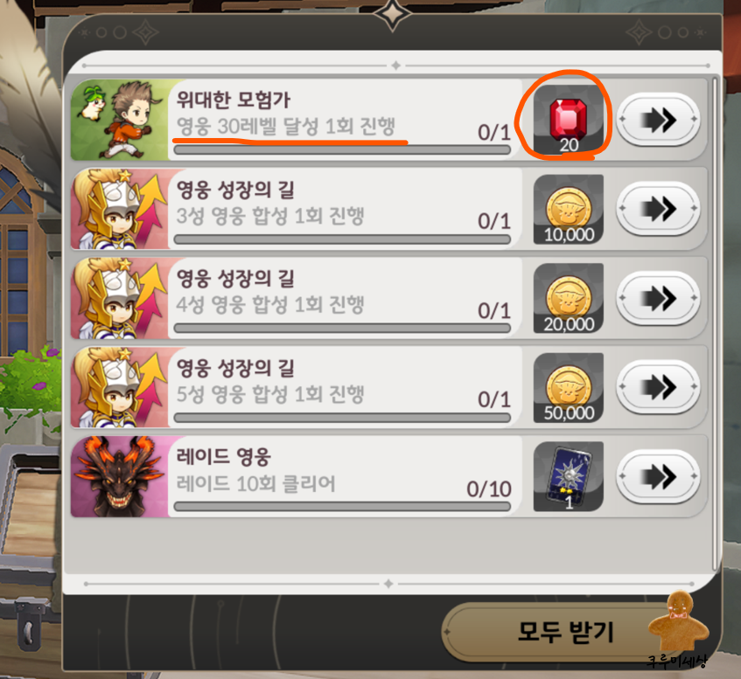The image size is (741, 679).
Task: Select the 10,000 gold coin reward
Action: (569, 209)
